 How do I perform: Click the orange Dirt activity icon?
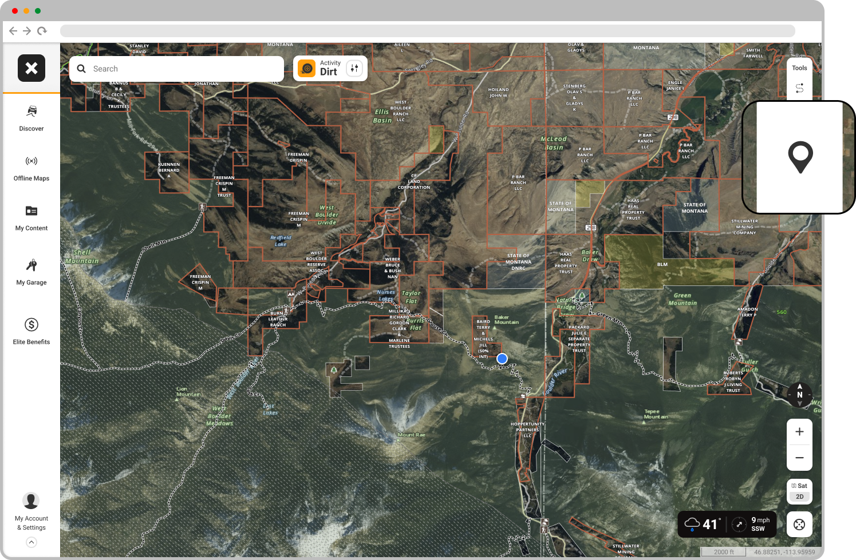307,69
